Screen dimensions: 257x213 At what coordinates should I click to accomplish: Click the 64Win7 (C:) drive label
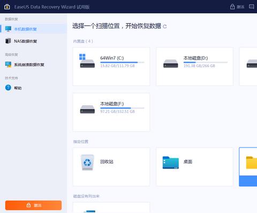click(x=112, y=58)
